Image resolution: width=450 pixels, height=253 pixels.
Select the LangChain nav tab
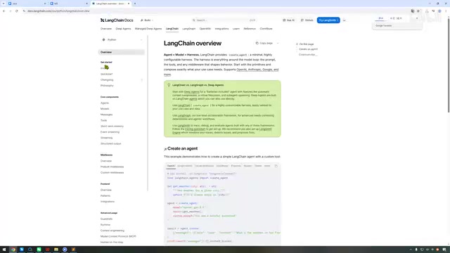(172, 29)
